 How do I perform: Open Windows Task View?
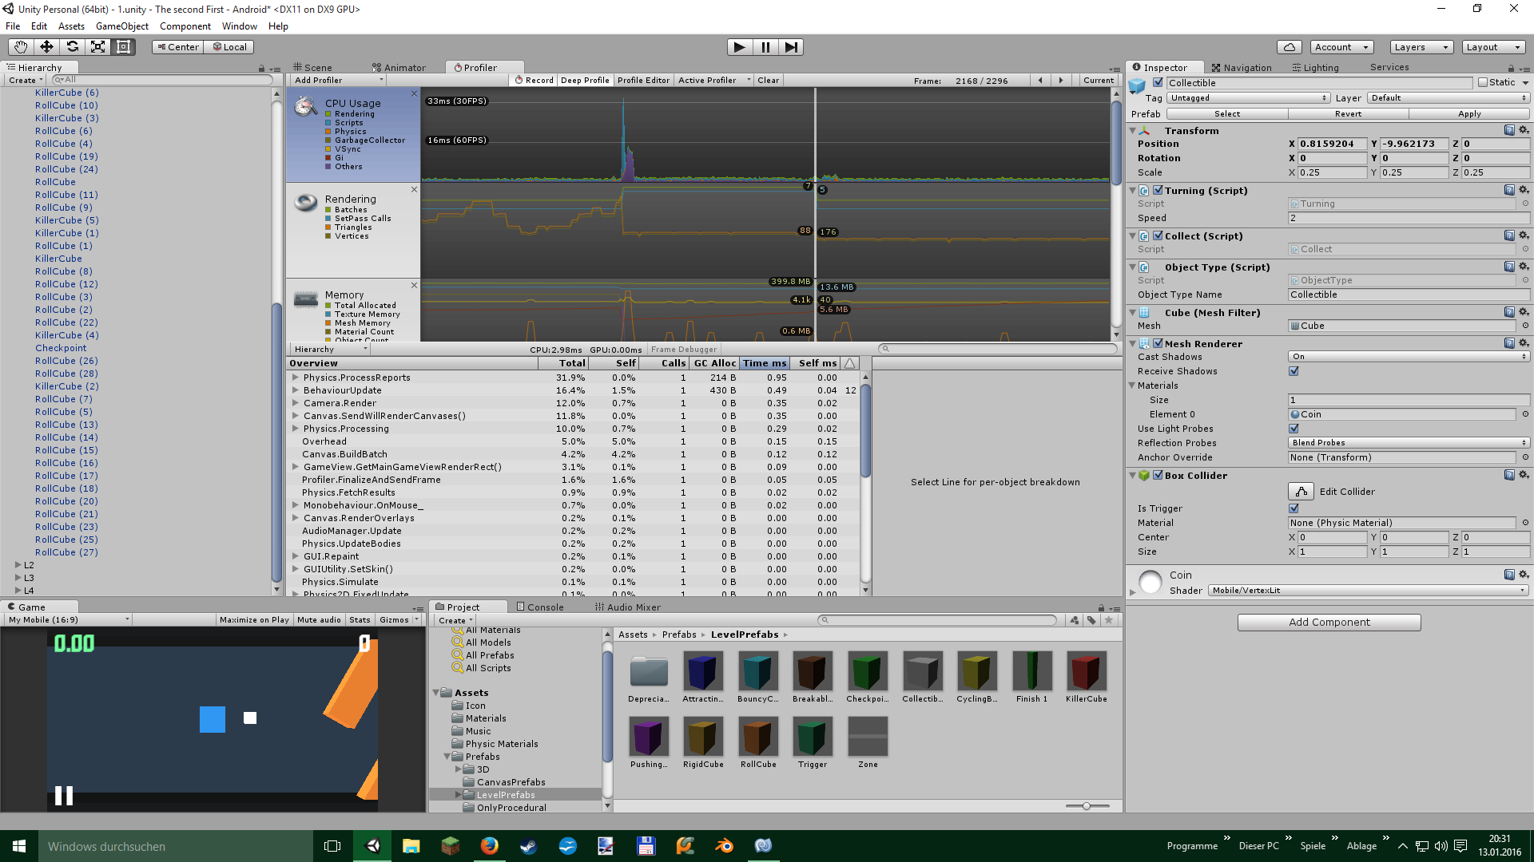tap(332, 846)
